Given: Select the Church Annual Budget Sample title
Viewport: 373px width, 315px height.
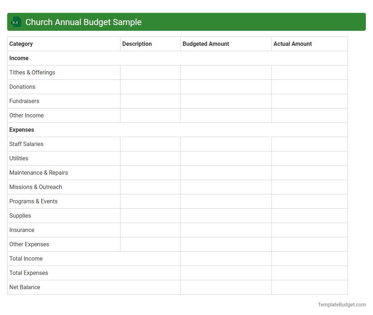Looking at the screenshot, I should click(83, 22).
